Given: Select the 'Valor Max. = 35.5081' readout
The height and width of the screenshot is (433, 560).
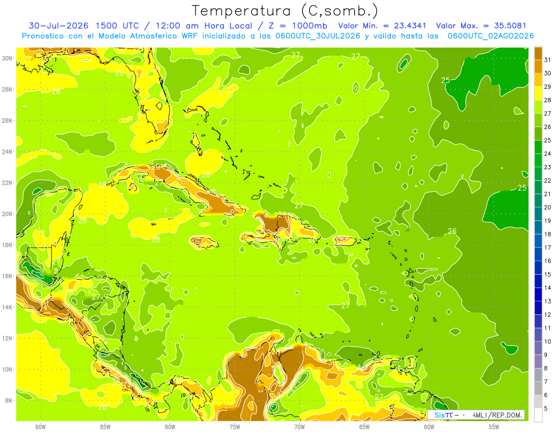Looking at the screenshot, I should 481,26.
